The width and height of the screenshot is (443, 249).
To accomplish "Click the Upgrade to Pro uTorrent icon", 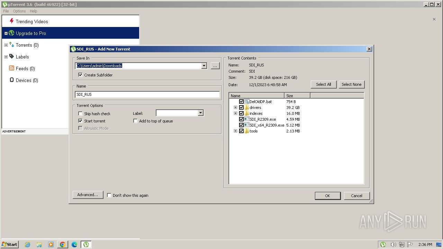I will (11, 33).
